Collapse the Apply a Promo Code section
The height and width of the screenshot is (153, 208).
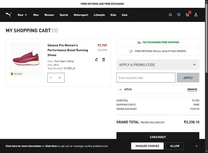pos(194,65)
